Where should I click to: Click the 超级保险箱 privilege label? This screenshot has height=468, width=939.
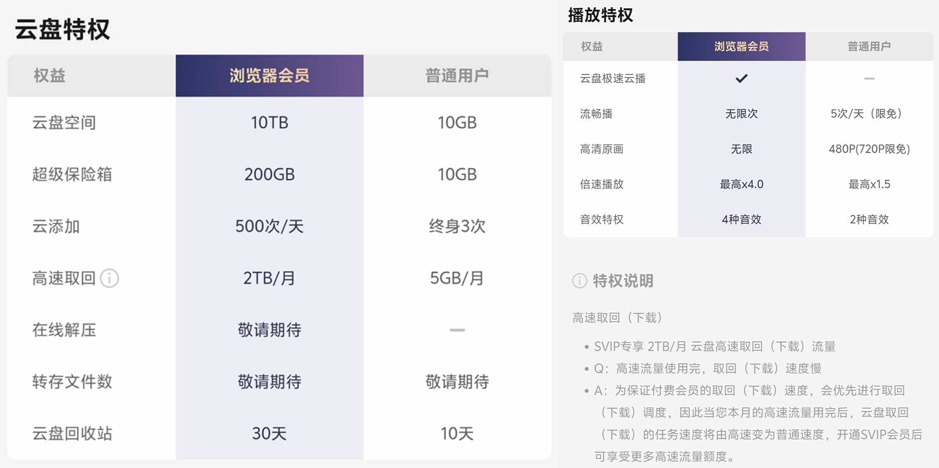(72, 174)
